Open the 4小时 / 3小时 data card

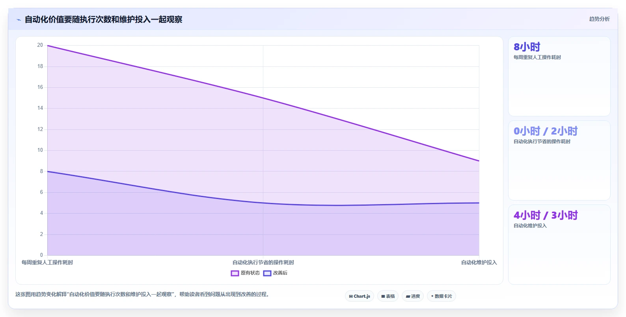click(x=559, y=244)
